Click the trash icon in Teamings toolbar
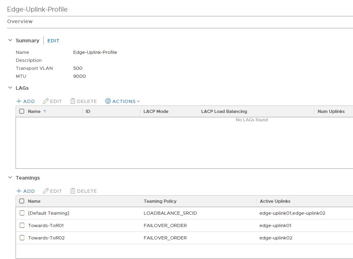The image size is (353, 259). 73,191
